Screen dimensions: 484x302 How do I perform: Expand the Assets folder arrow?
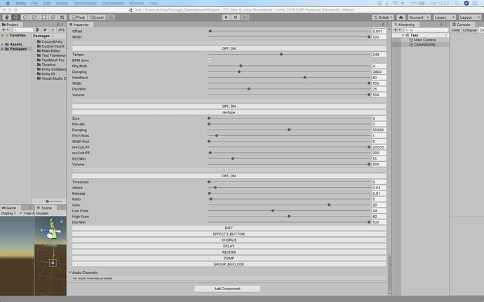tap(3, 44)
